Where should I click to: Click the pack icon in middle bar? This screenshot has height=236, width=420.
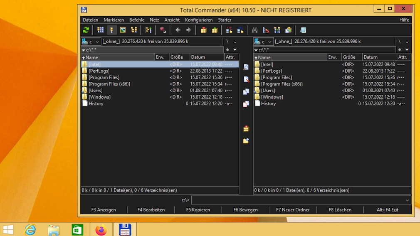(x=246, y=129)
